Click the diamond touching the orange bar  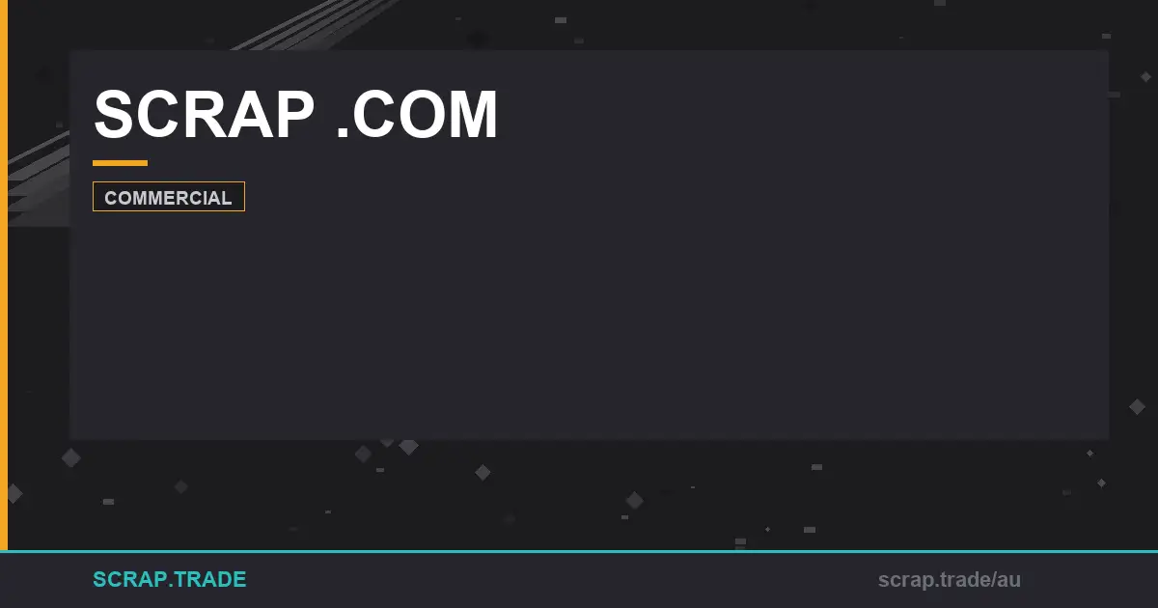point(14,493)
